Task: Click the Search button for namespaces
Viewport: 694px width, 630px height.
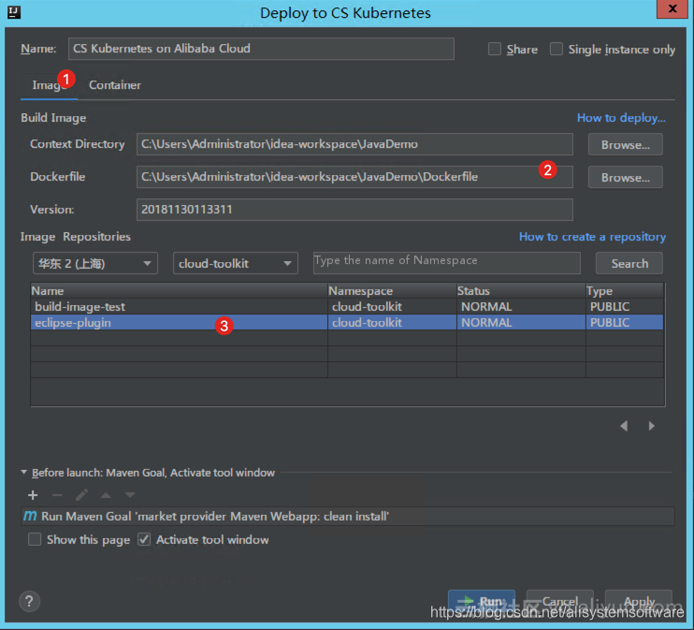Action: 629,263
